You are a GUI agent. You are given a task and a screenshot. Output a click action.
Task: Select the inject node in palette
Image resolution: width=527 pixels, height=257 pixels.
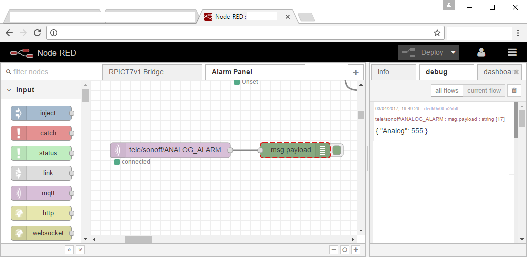41,113
